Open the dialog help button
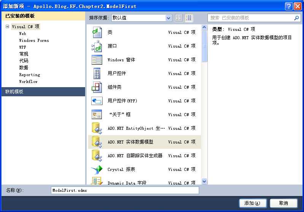The image size is (304, 212). [289, 6]
